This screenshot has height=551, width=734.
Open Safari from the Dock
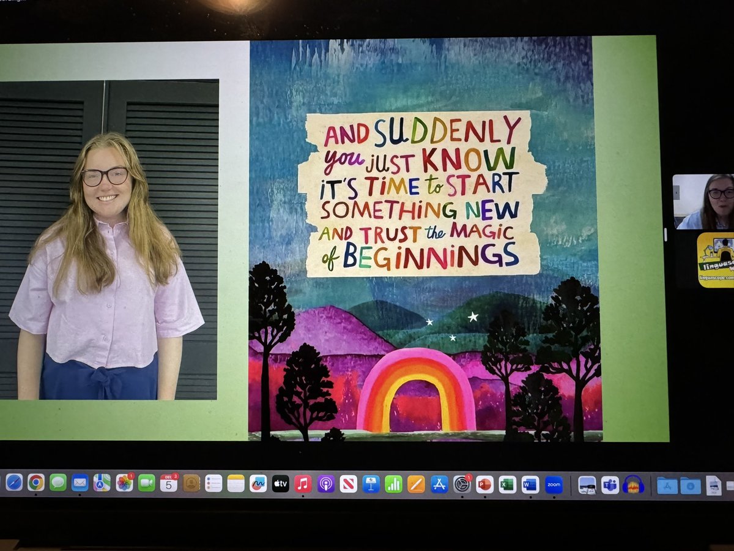coord(14,482)
